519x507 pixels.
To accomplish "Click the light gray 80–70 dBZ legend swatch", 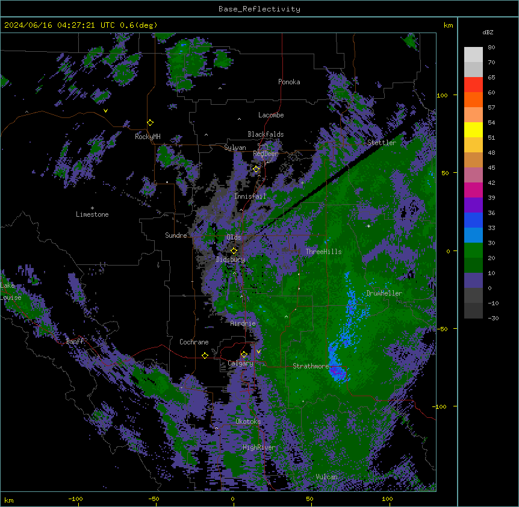I will pyautogui.click(x=473, y=55).
